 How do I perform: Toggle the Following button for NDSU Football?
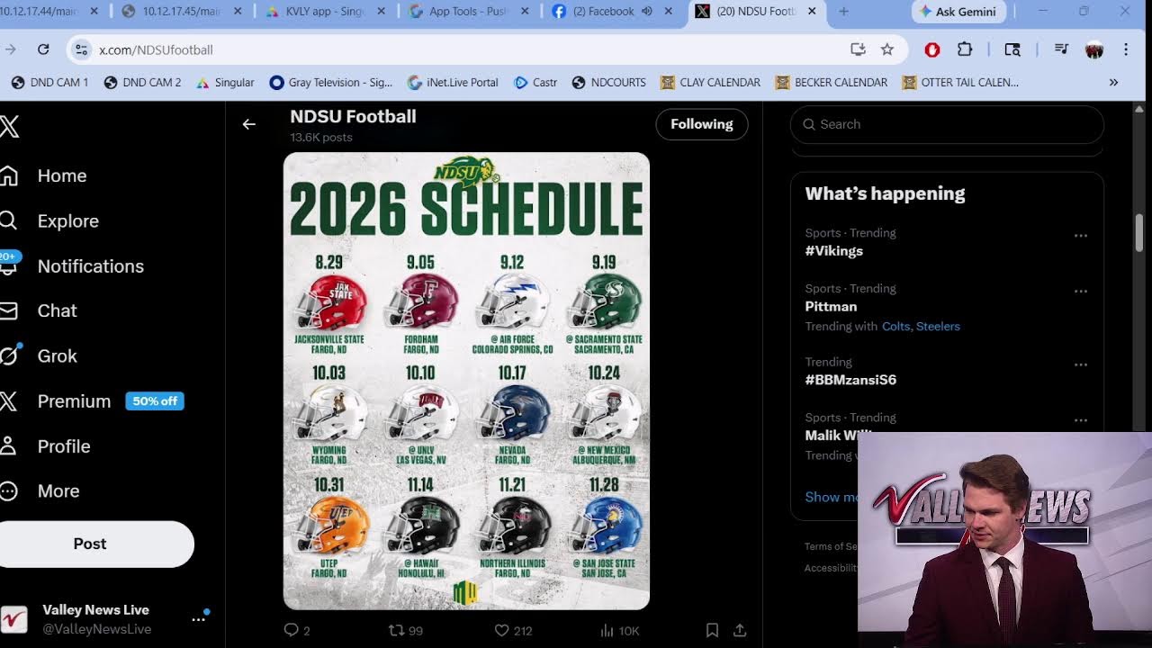pyautogui.click(x=702, y=124)
